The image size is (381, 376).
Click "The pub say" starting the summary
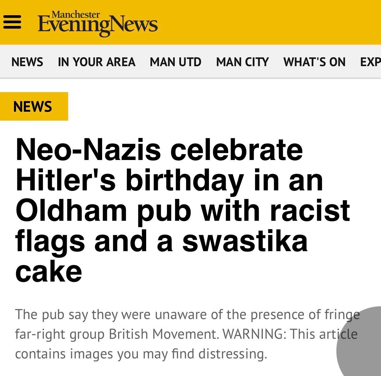[x=51, y=314]
